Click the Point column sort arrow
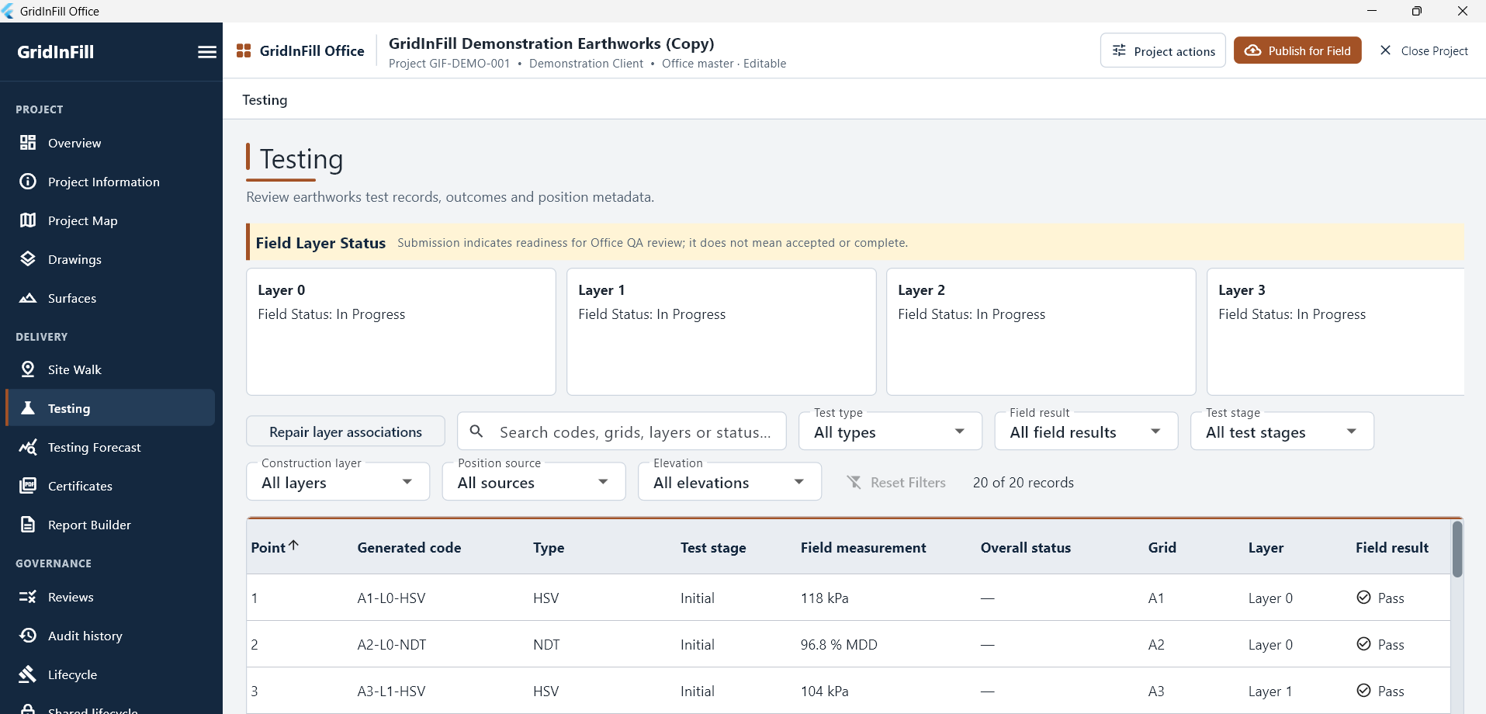This screenshot has height=714, width=1486. (x=293, y=546)
